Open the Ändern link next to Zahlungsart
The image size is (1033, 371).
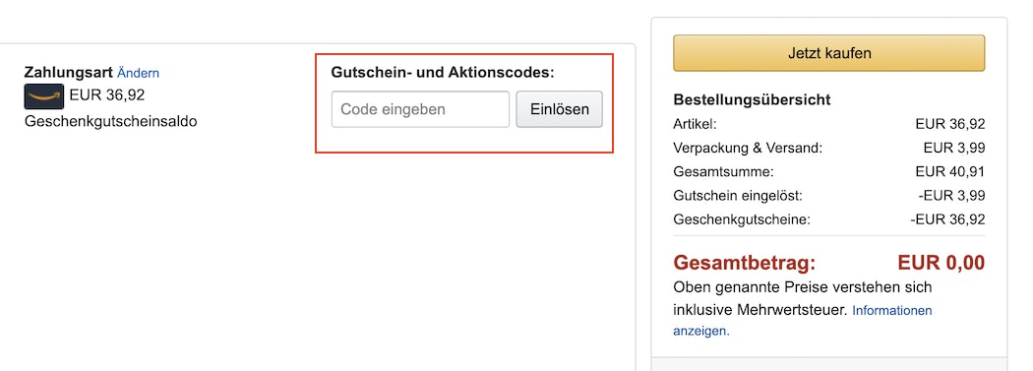[x=139, y=73]
